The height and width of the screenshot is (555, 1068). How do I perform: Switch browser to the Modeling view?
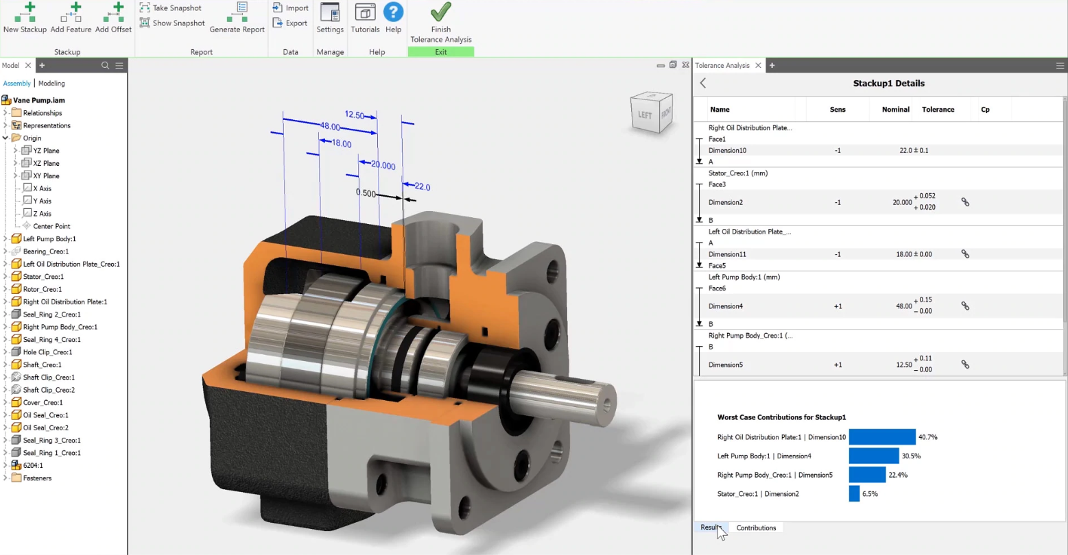pos(51,84)
